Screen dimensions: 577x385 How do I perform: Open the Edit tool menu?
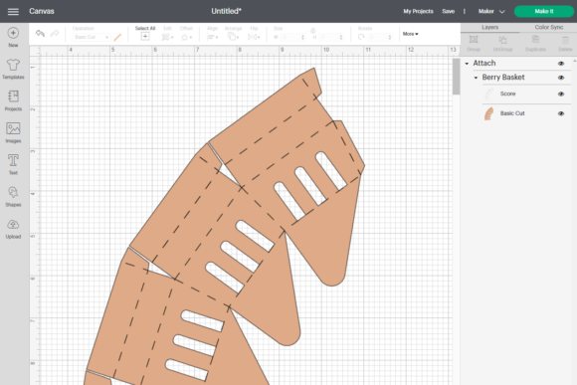pos(167,37)
